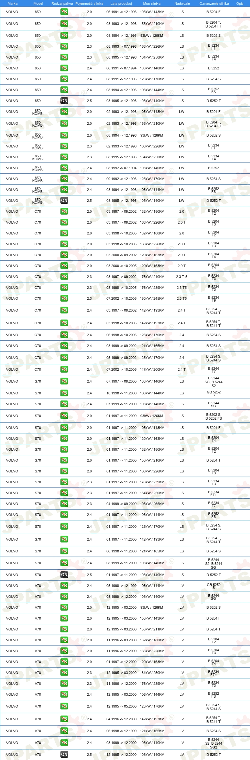Click the B 5234 T9 engine code
250x760 pixels.
click(x=214, y=299)
